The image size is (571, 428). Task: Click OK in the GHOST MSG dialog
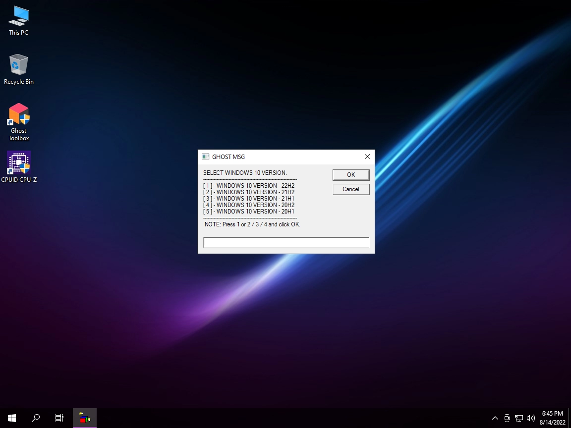pos(351,175)
